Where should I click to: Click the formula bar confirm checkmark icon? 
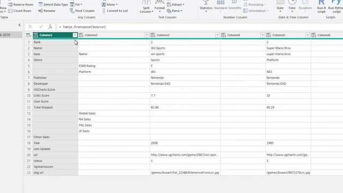pos(41,27)
